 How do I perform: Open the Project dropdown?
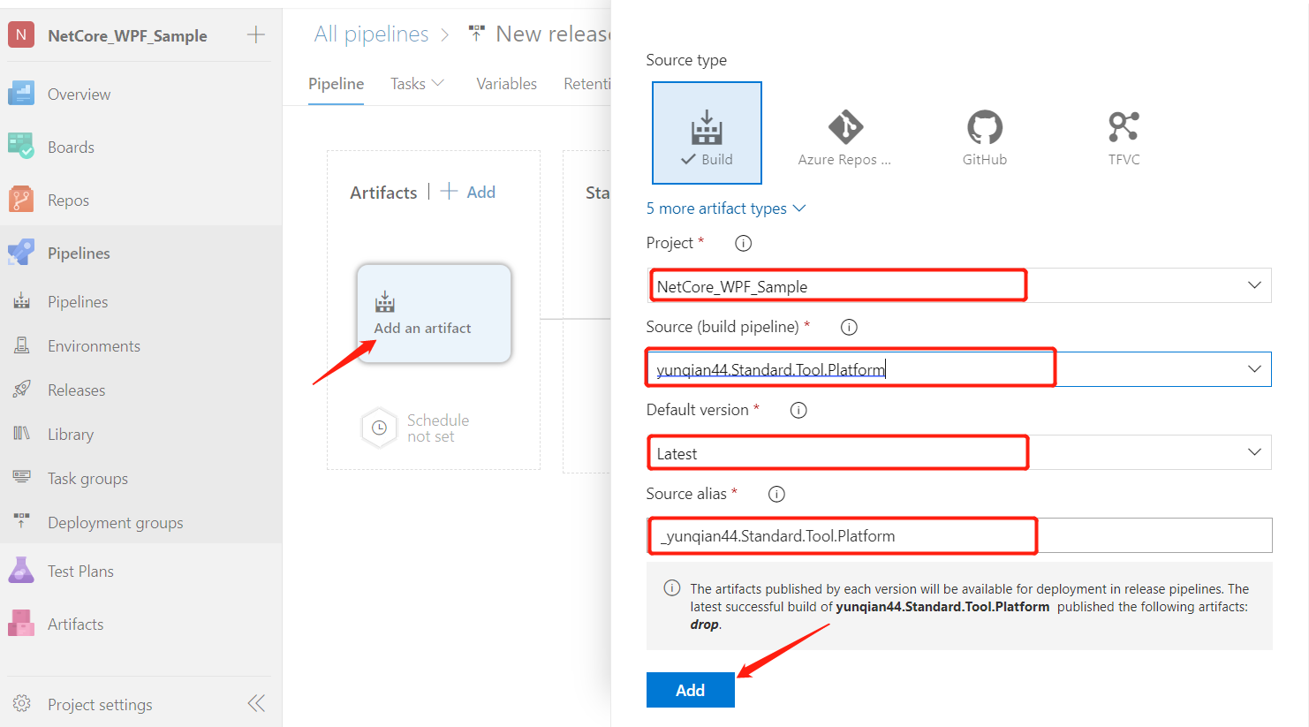coord(959,285)
